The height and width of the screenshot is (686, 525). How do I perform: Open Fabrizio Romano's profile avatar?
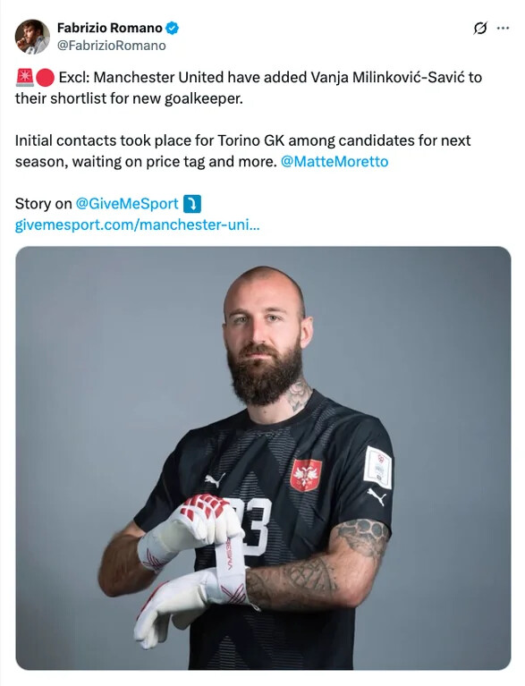click(x=32, y=37)
